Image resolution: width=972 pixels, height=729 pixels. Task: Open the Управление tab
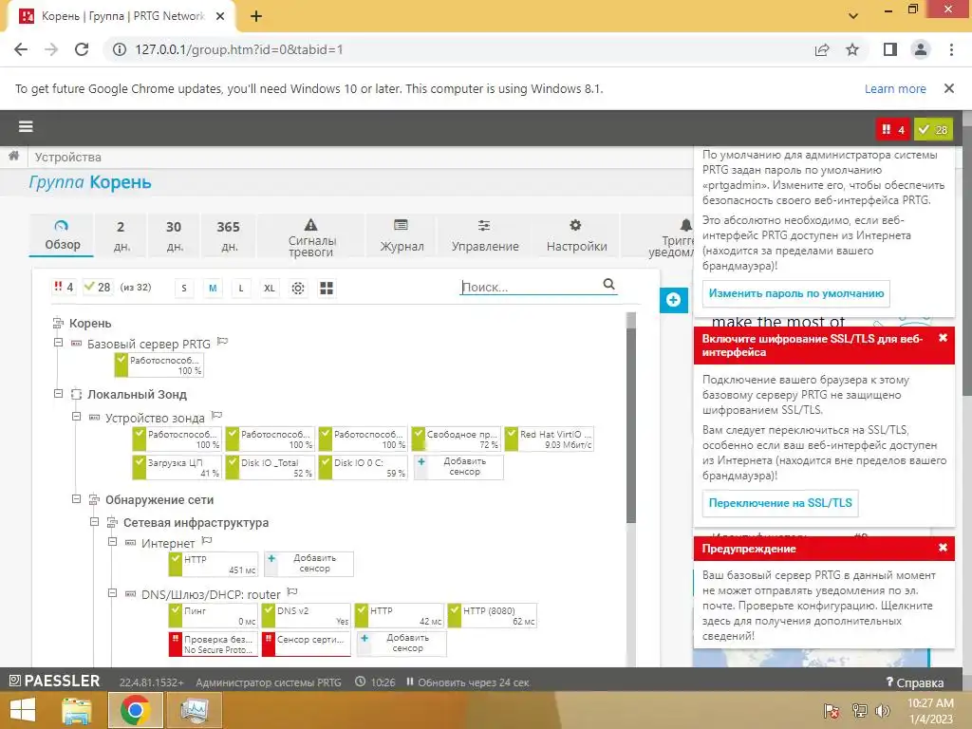tap(485, 235)
